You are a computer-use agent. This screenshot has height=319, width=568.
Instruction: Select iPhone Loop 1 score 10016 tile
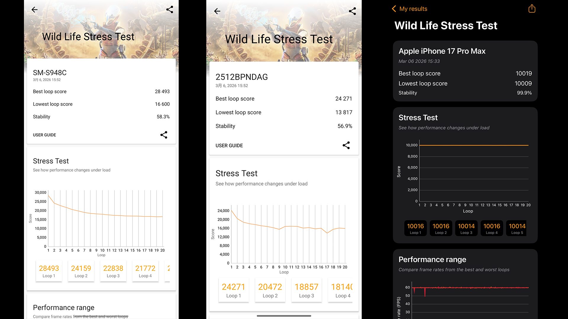pyautogui.click(x=415, y=228)
